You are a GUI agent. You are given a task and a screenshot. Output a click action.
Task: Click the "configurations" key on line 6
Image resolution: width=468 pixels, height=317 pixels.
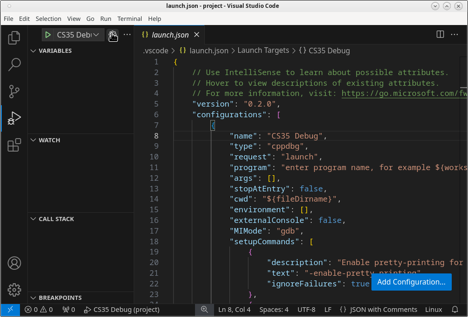229,115
